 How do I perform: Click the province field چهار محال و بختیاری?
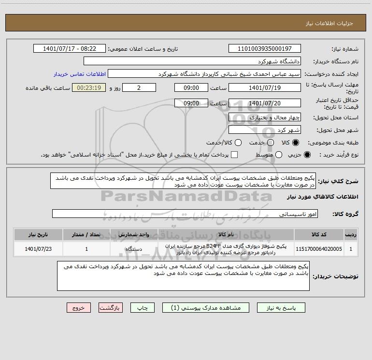pos(265,117)
